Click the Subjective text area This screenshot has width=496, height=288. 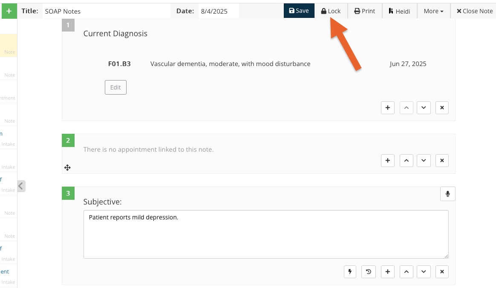(266, 234)
